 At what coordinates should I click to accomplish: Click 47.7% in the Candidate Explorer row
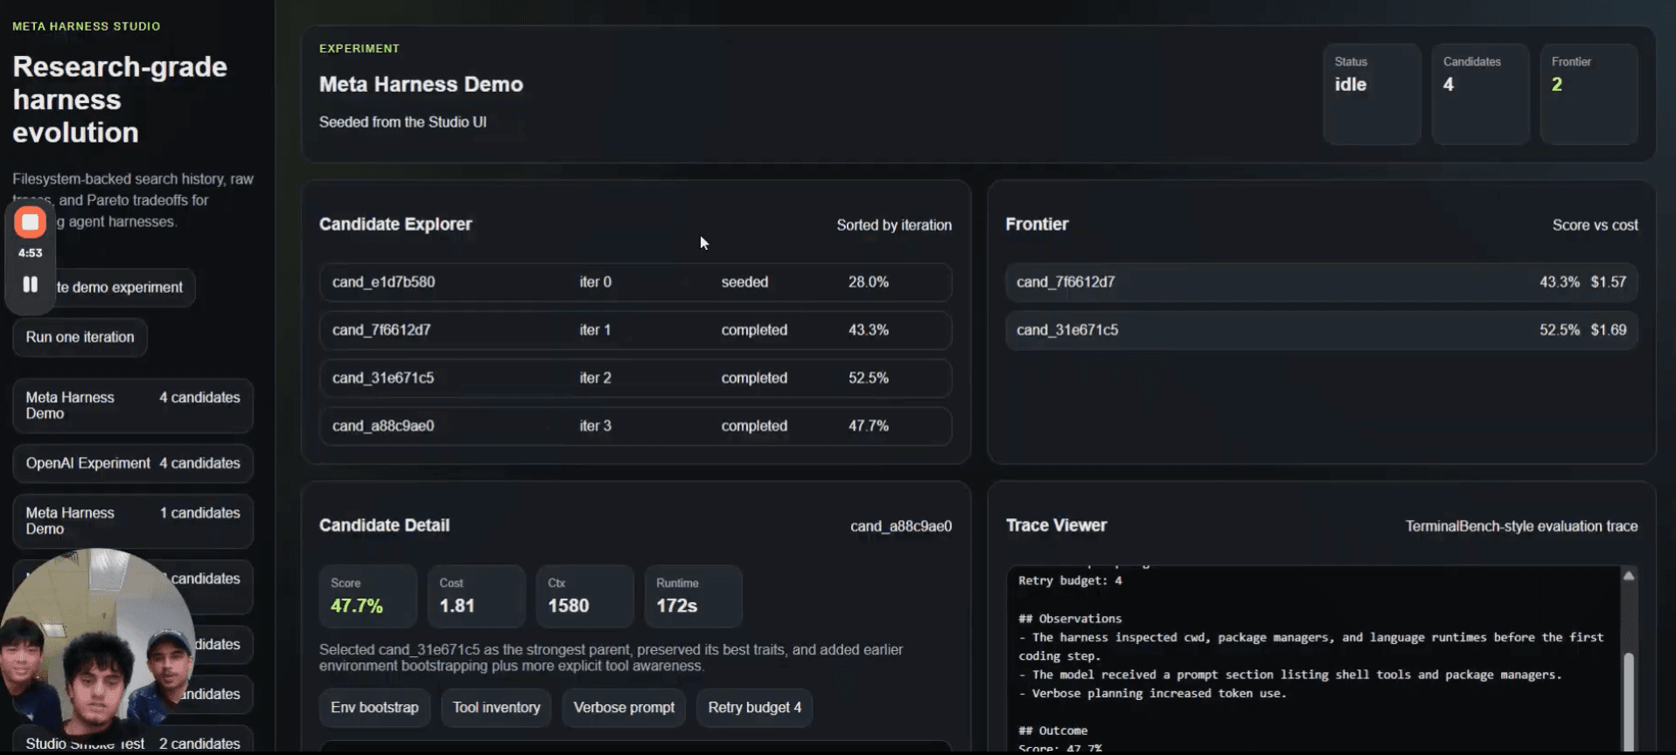coord(868,426)
